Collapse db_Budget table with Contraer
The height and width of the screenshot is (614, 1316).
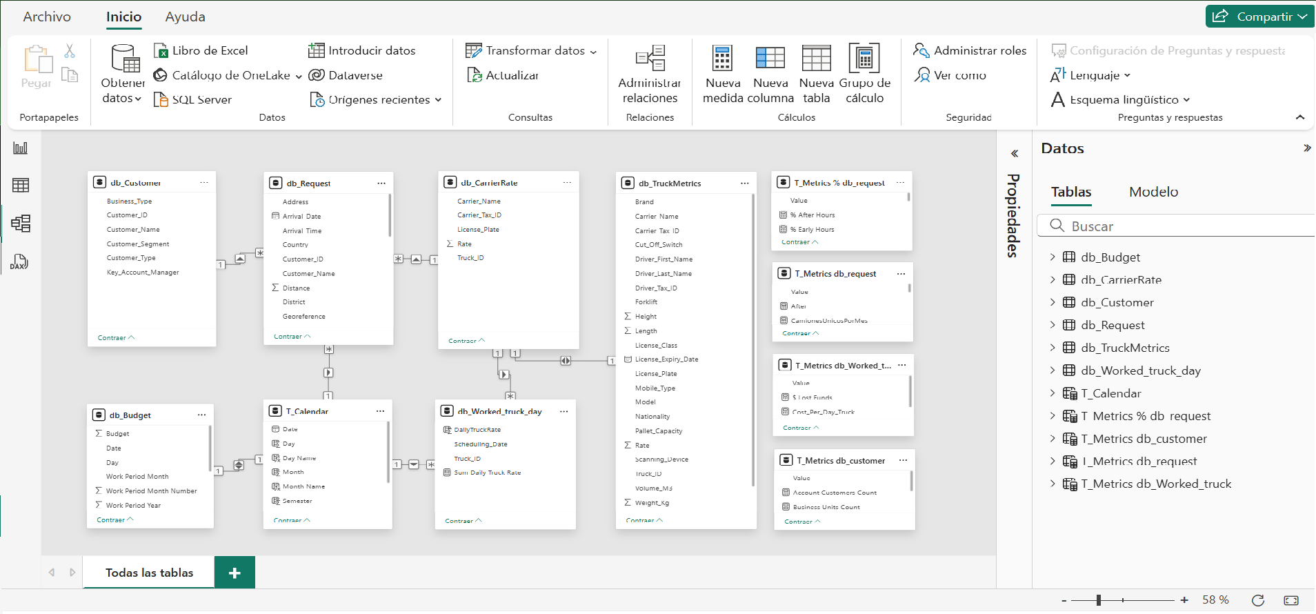[x=114, y=520]
